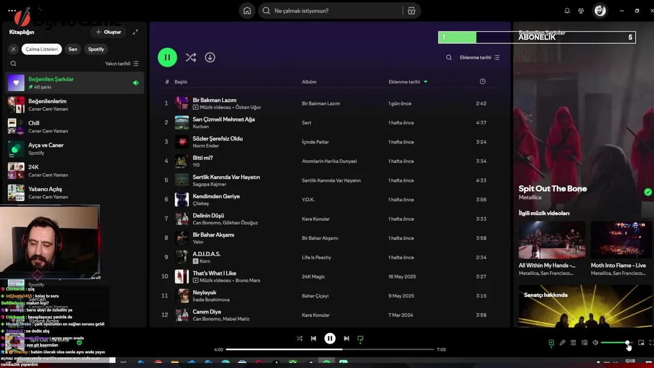Viewport: 654px width, 368px height.
Task: Open album link Atomların Harika Dünyası
Action: (329, 161)
